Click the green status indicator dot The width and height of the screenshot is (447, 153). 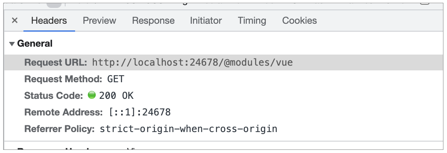coord(92,95)
